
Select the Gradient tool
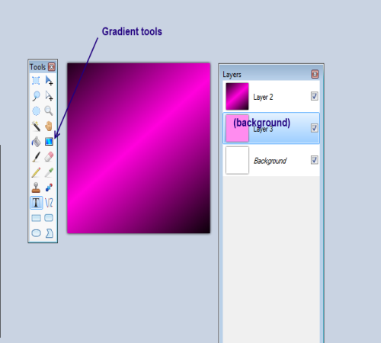(49, 142)
